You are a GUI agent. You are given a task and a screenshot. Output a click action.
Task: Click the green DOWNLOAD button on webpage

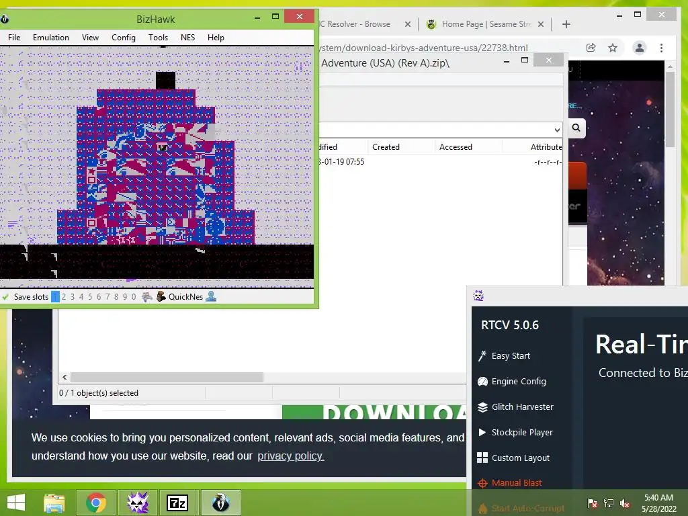[374, 412]
